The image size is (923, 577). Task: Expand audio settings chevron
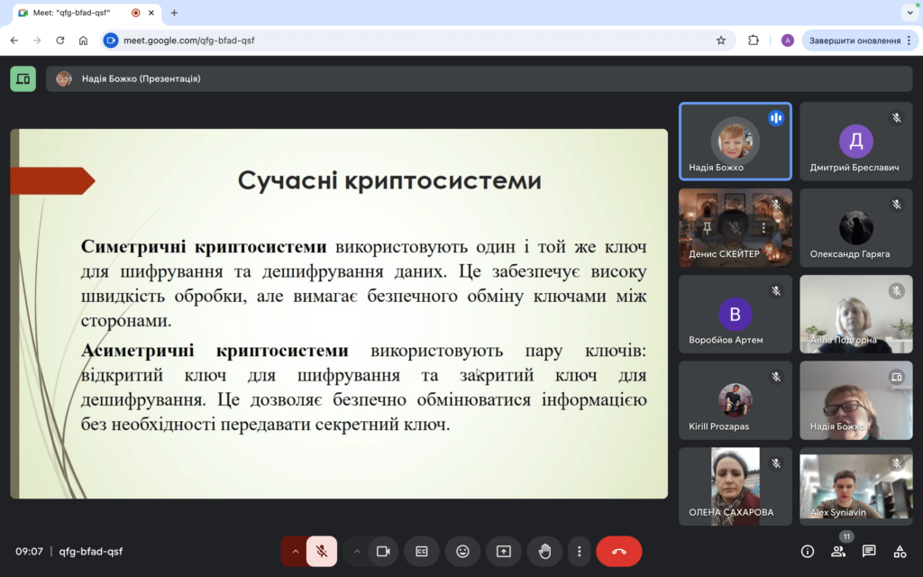pyautogui.click(x=295, y=552)
